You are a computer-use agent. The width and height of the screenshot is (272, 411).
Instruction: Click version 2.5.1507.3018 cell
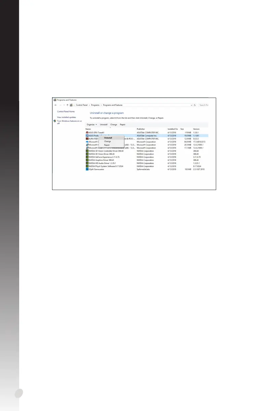pos(199,169)
